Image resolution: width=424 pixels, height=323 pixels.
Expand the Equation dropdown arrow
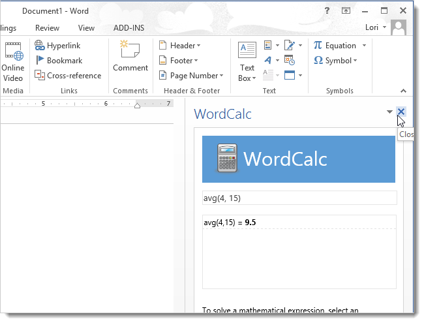click(x=364, y=46)
